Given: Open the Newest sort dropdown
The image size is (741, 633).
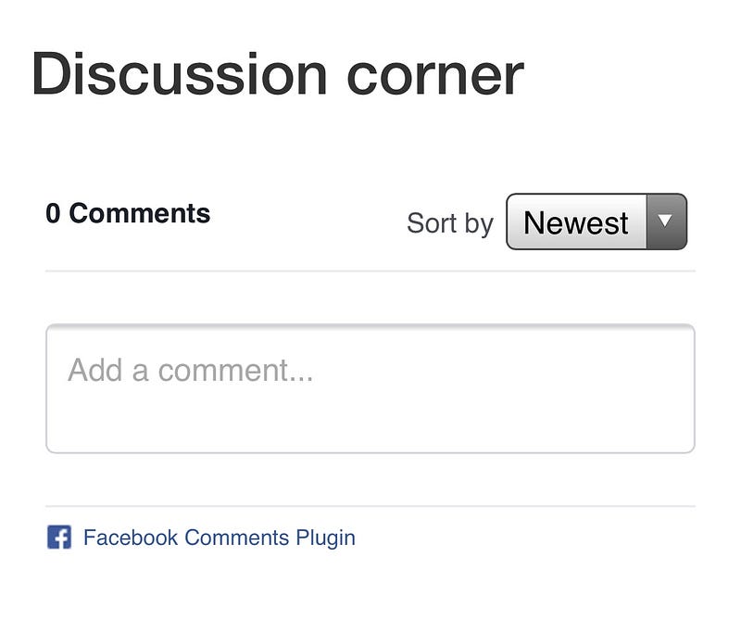Looking at the screenshot, I should (597, 222).
